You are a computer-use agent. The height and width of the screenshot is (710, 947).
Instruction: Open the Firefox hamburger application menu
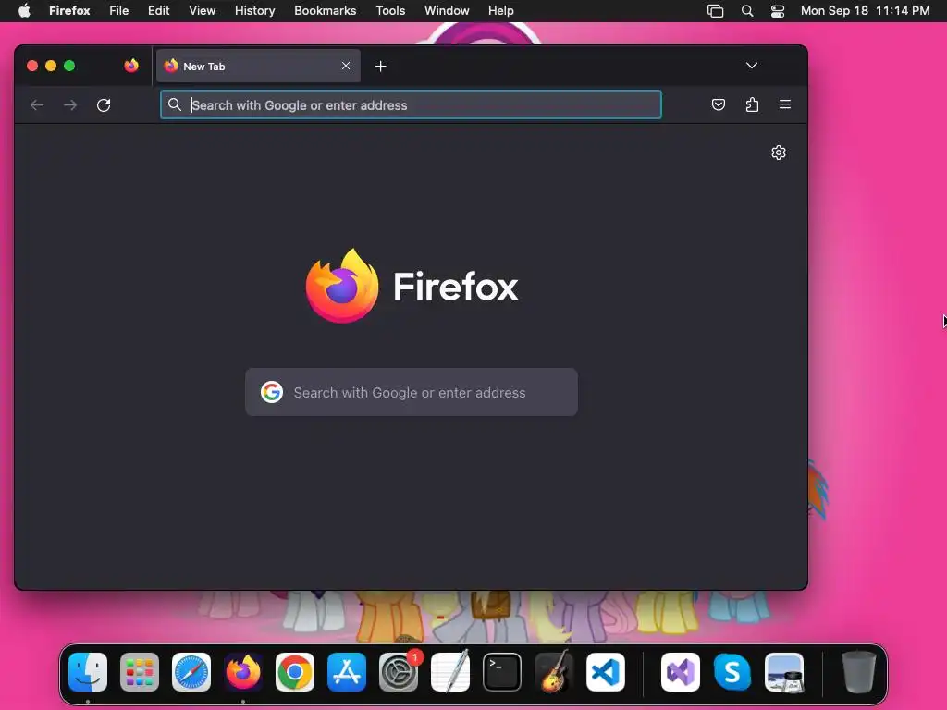point(785,104)
